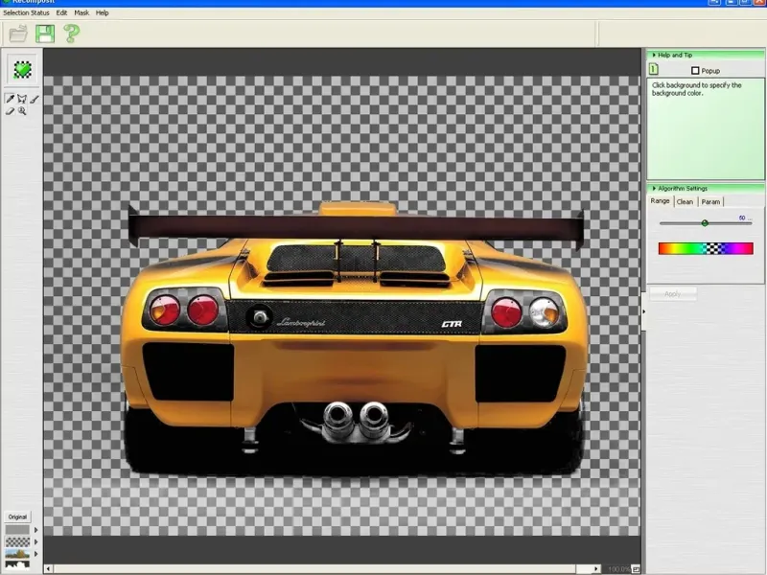
Task: Enable the Popup checkbox
Action: 696,71
